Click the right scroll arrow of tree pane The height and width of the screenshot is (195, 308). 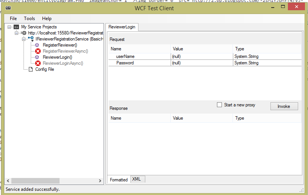pos(100,181)
